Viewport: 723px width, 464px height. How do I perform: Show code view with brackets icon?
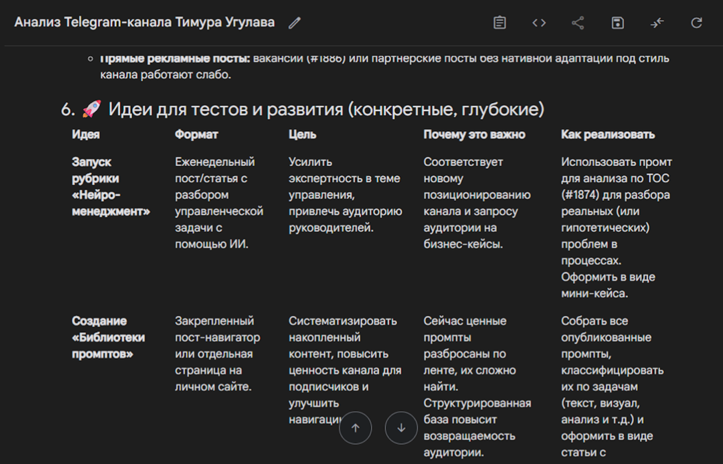[539, 23]
